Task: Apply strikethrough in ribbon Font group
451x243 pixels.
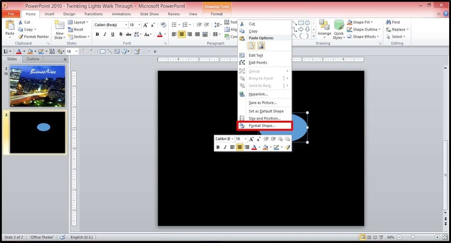Action: [x=128, y=34]
